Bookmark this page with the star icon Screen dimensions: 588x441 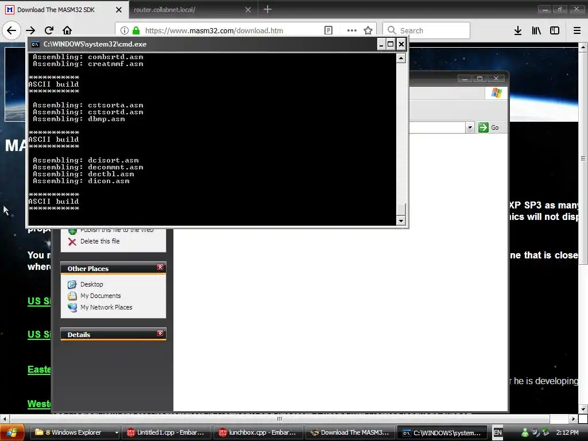[368, 30]
